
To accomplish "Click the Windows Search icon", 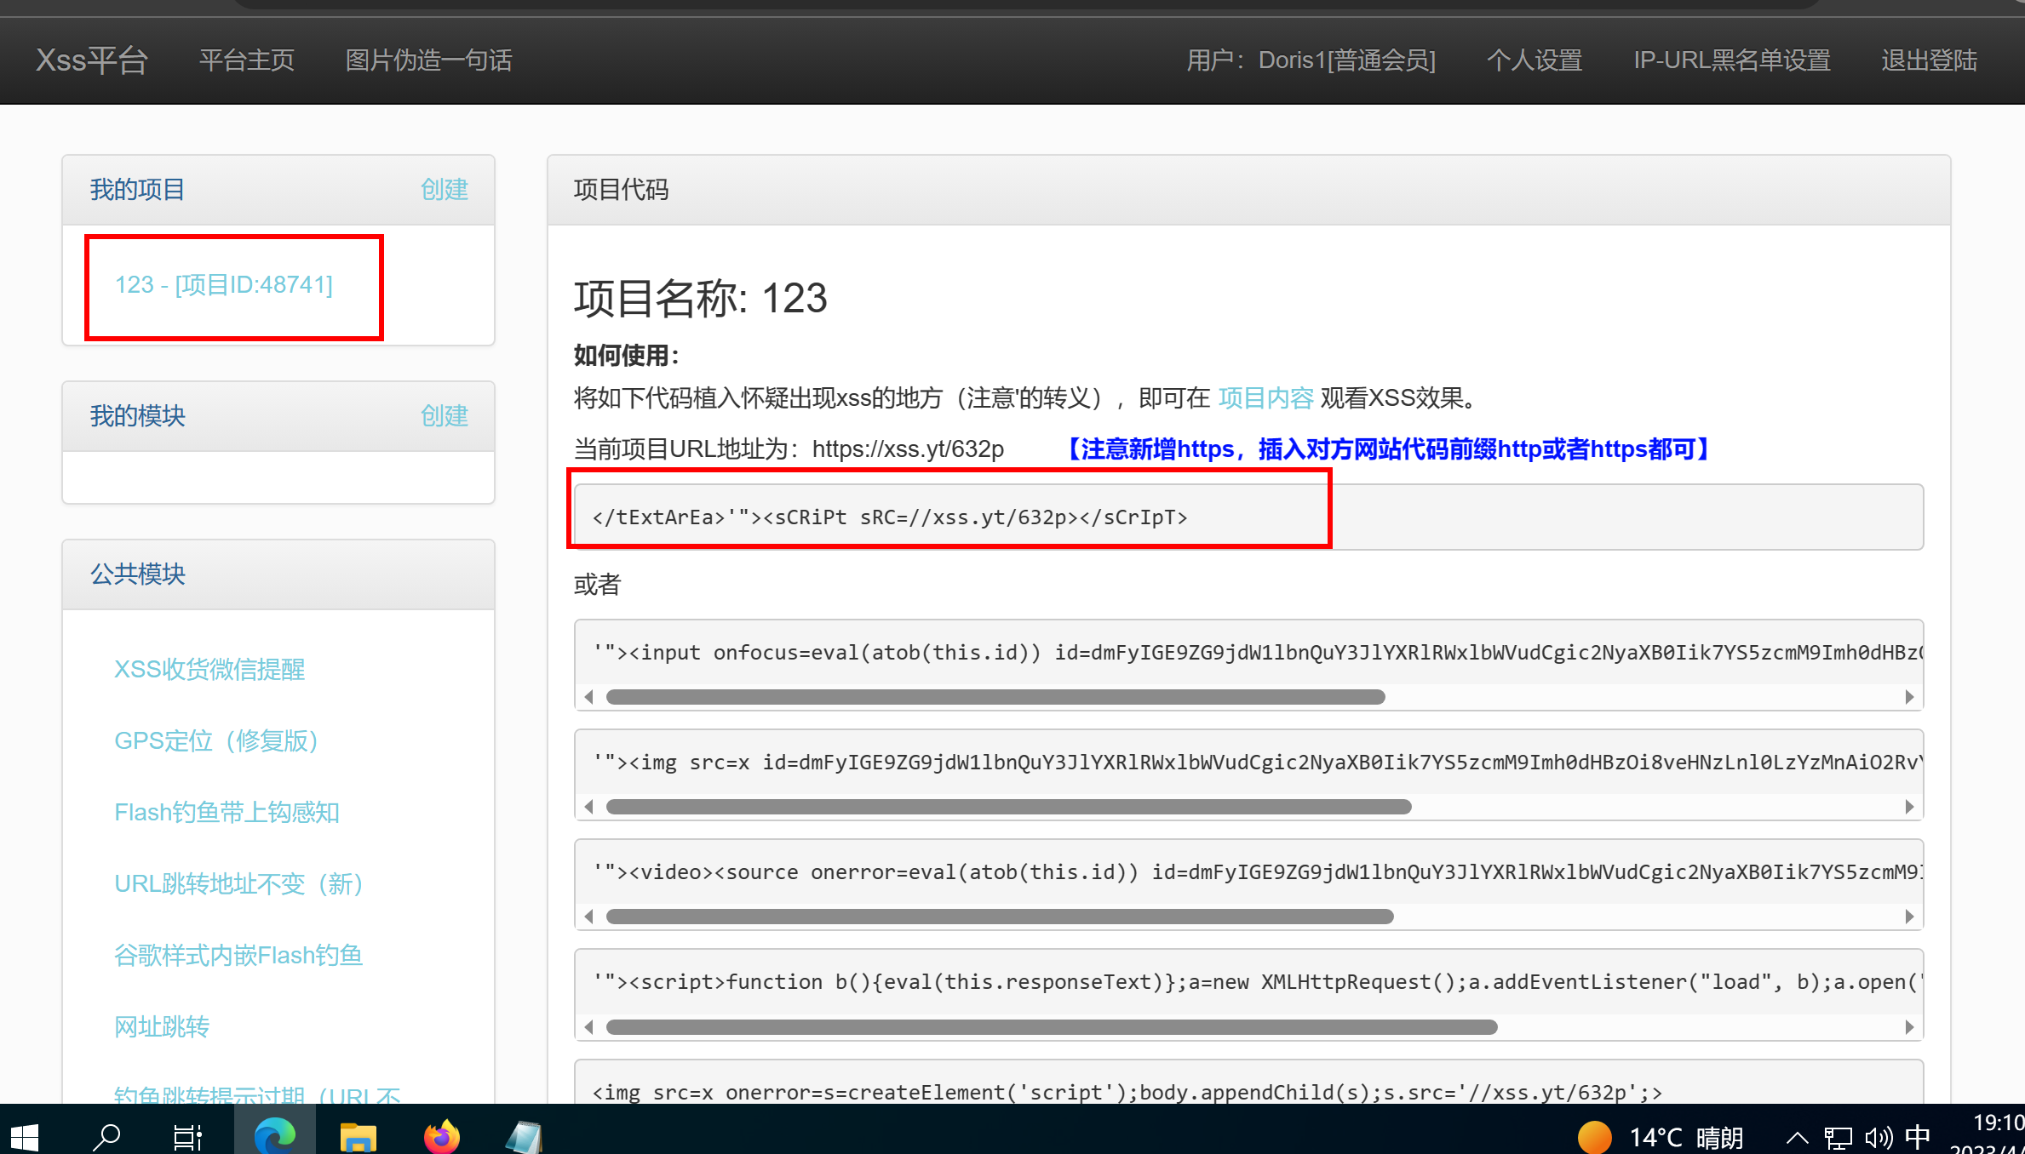I will pyautogui.click(x=106, y=1135).
